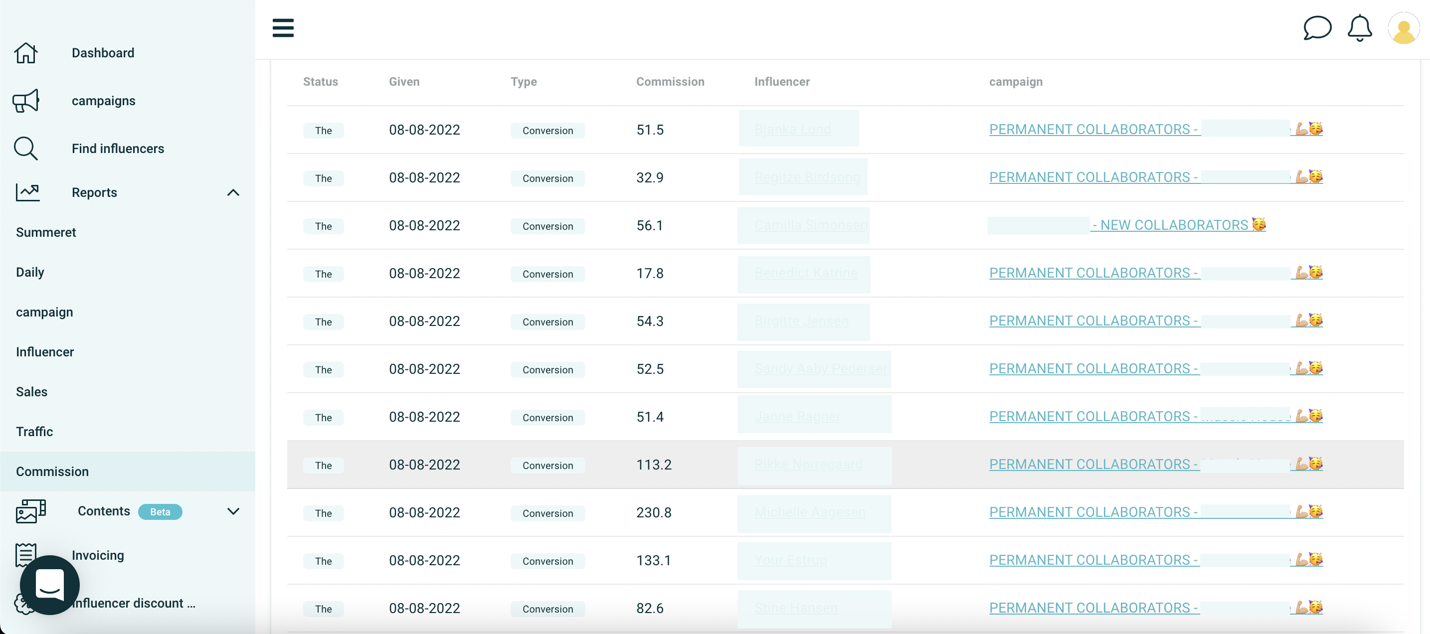Screen dimensions: 1430x634
Task: Click the Dashboard home icon
Action: [x=25, y=53]
